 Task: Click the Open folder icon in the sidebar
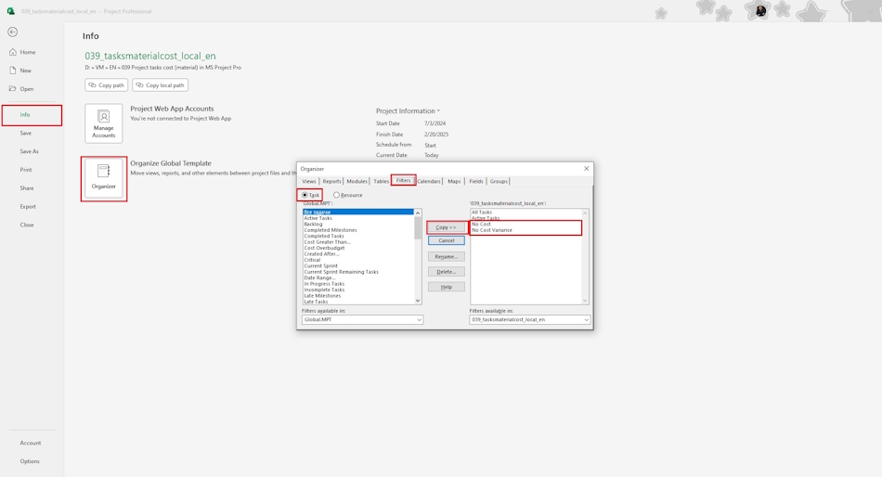point(13,88)
